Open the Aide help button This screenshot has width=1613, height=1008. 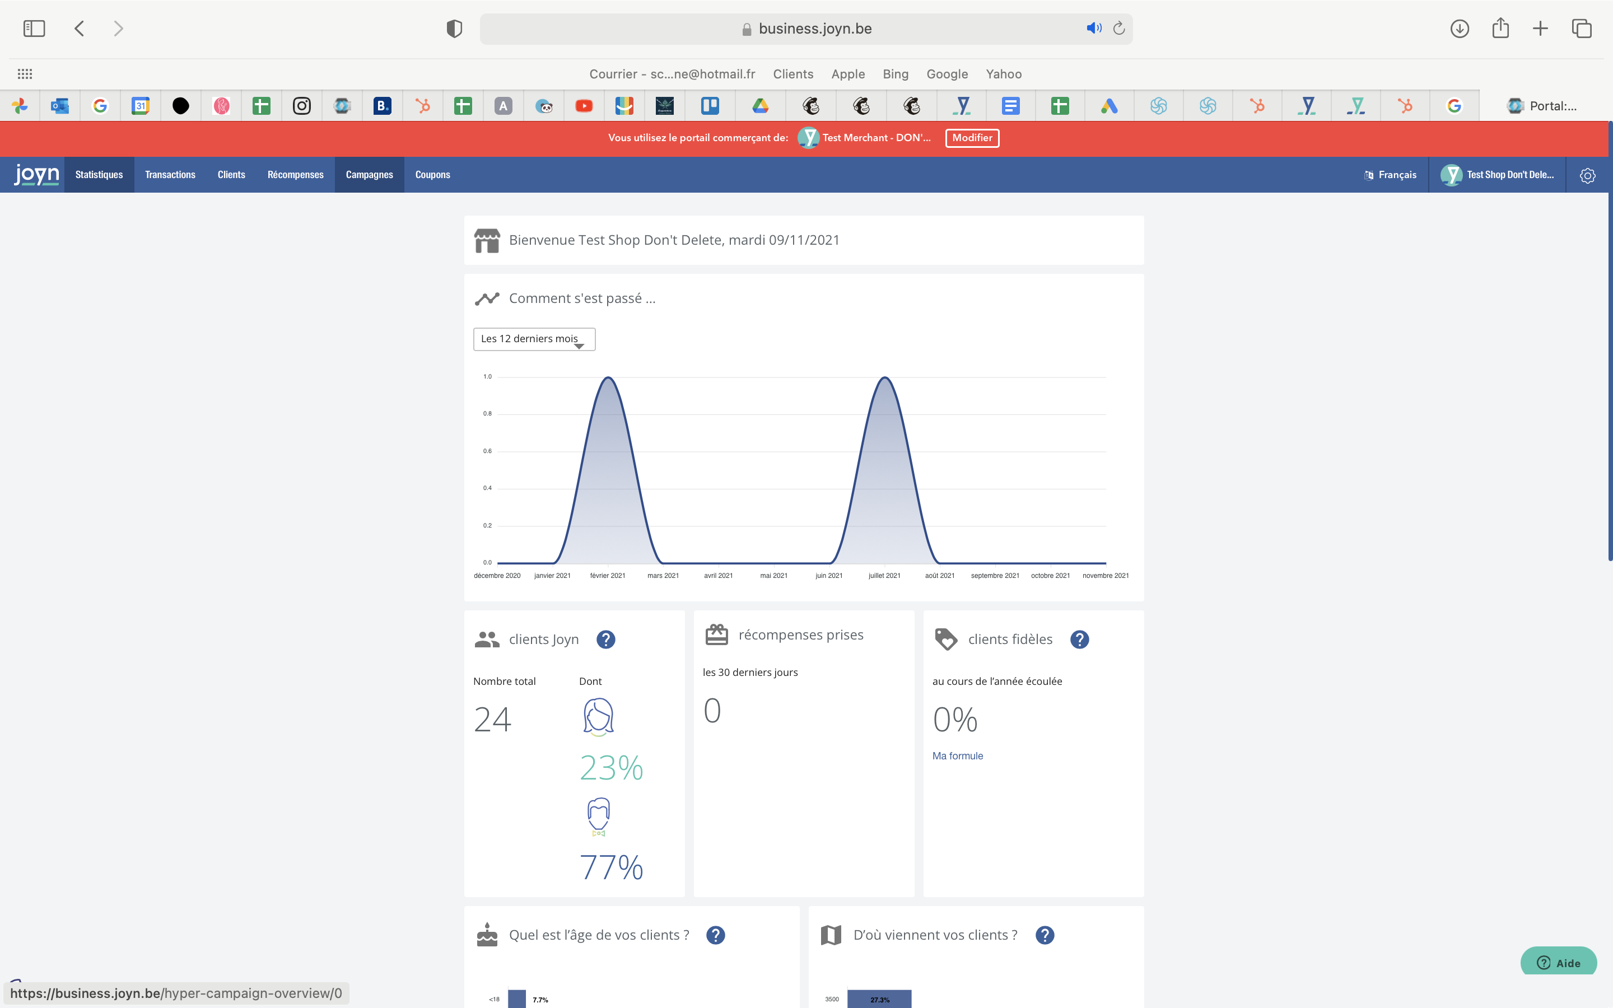click(x=1558, y=963)
